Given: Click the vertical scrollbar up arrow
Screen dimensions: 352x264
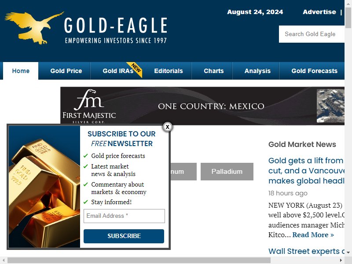Looking at the screenshot, I should point(348,4).
